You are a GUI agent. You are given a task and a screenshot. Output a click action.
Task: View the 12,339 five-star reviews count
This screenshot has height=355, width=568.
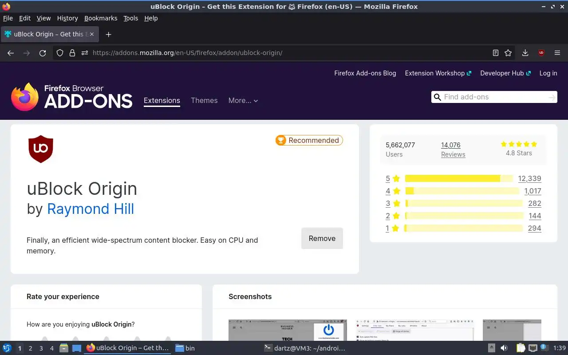(x=529, y=178)
